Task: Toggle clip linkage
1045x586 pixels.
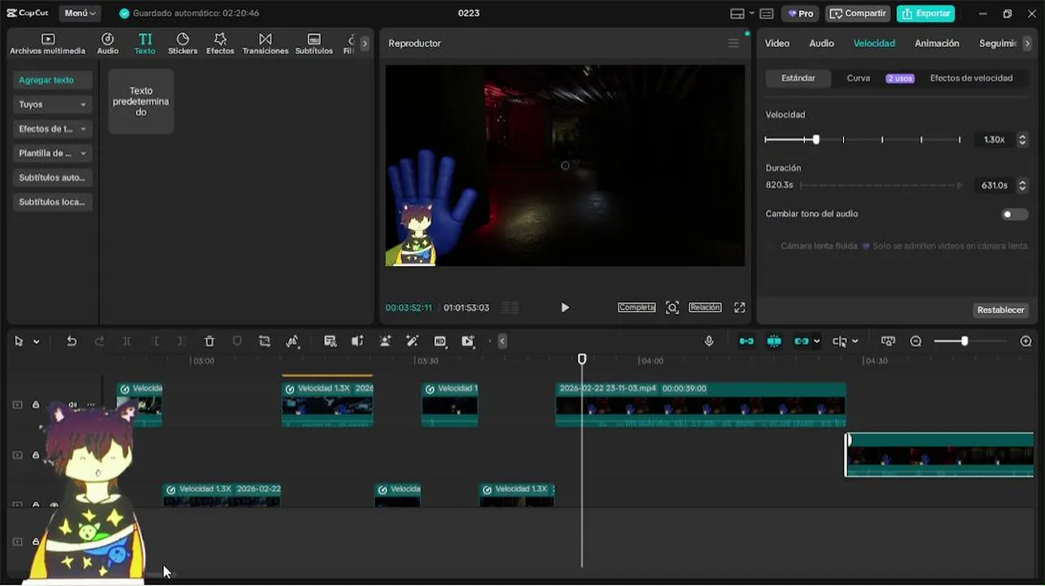Action: click(x=802, y=341)
